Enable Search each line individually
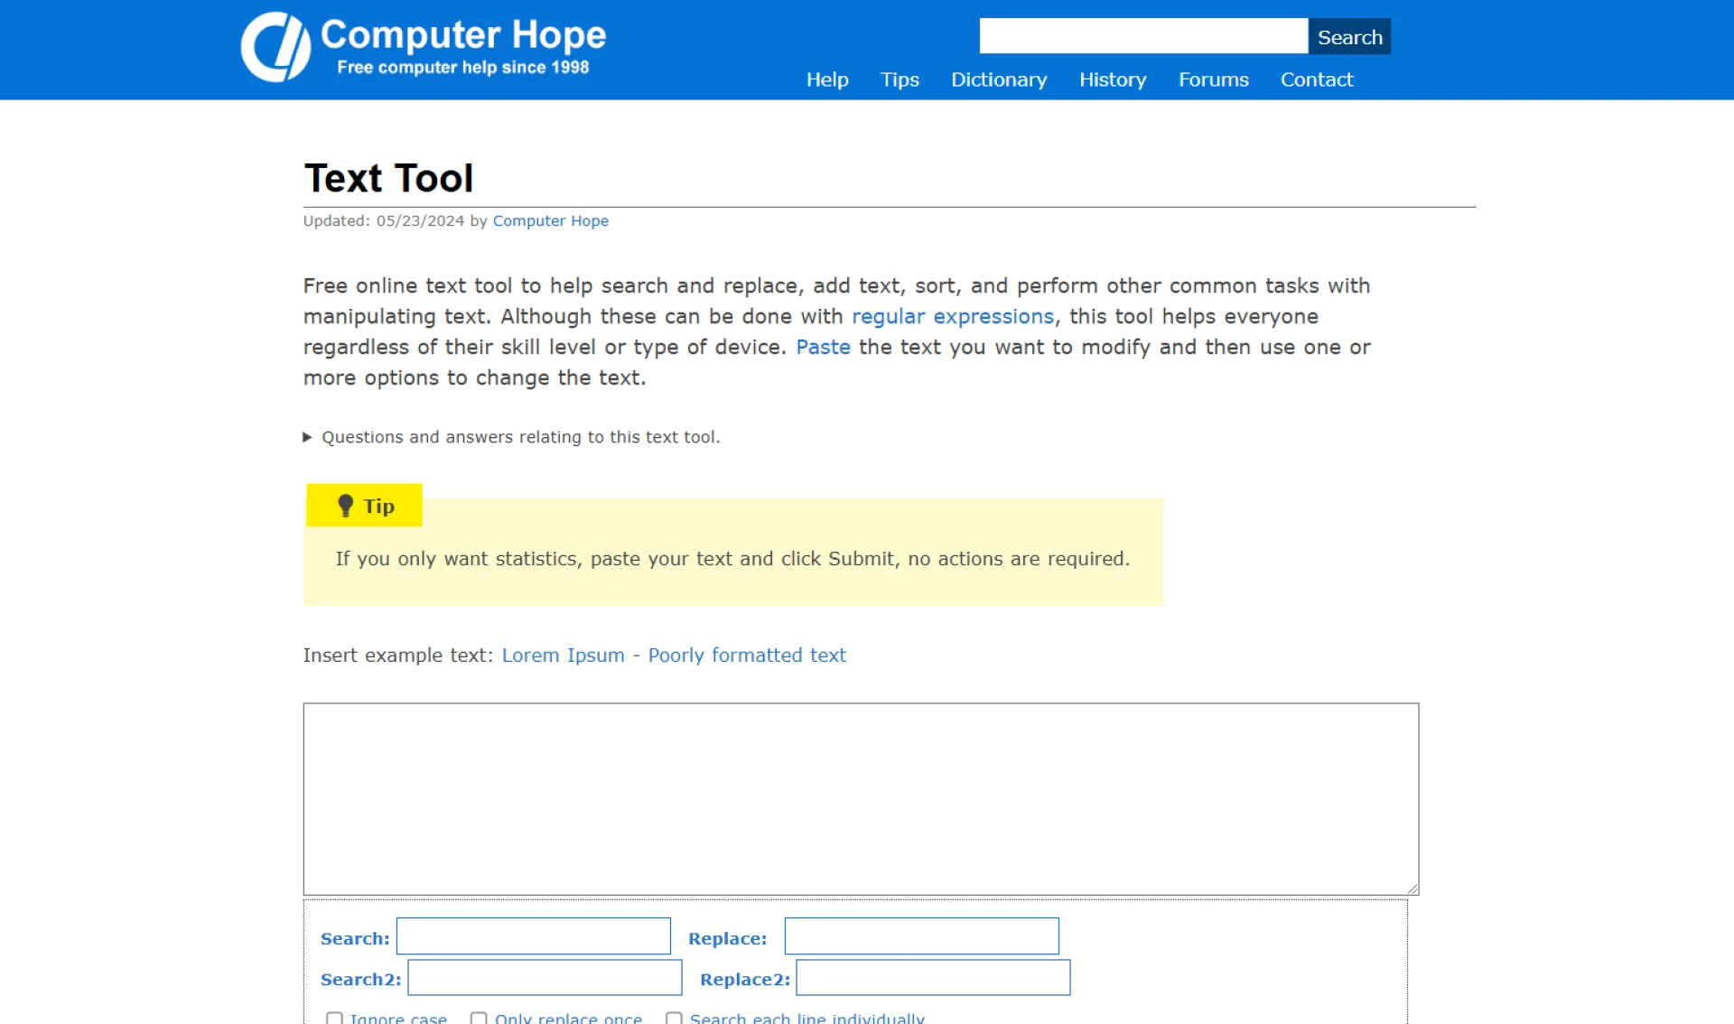This screenshot has width=1734, height=1024. (x=674, y=1018)
